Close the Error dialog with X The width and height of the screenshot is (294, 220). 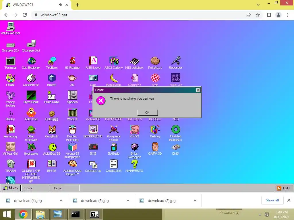(198, 90)
